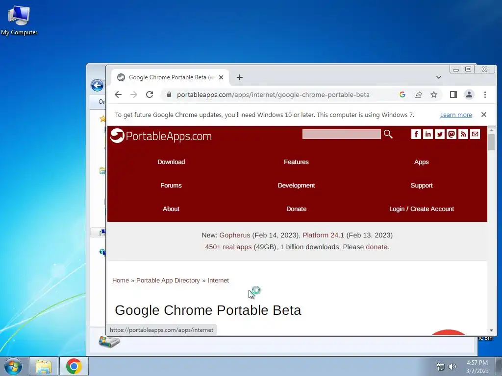Expand the tab search chevron
Viewport: 502px width, 376px height.
coord(439,77)
